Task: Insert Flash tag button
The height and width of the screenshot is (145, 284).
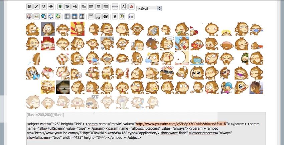Action: point(29,16)
